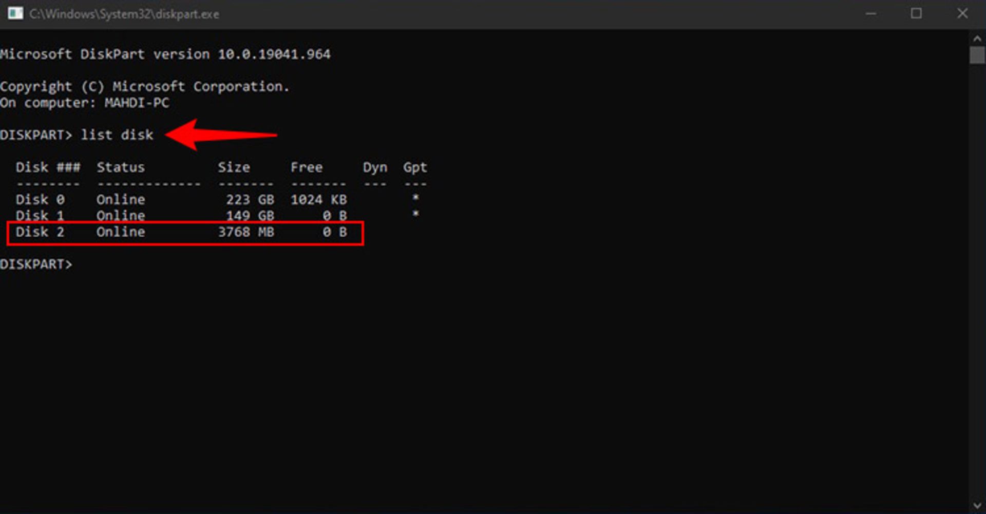Click the console window system menu icon
Screen dimensions: 986x514
[15, 14]
